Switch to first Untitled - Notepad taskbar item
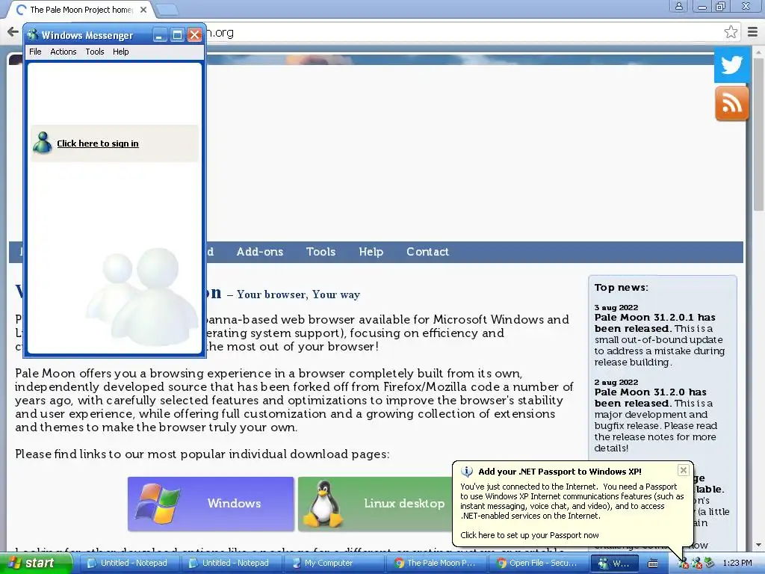The width and height of the screenshot is (765, 574). (x=128, y=564)
